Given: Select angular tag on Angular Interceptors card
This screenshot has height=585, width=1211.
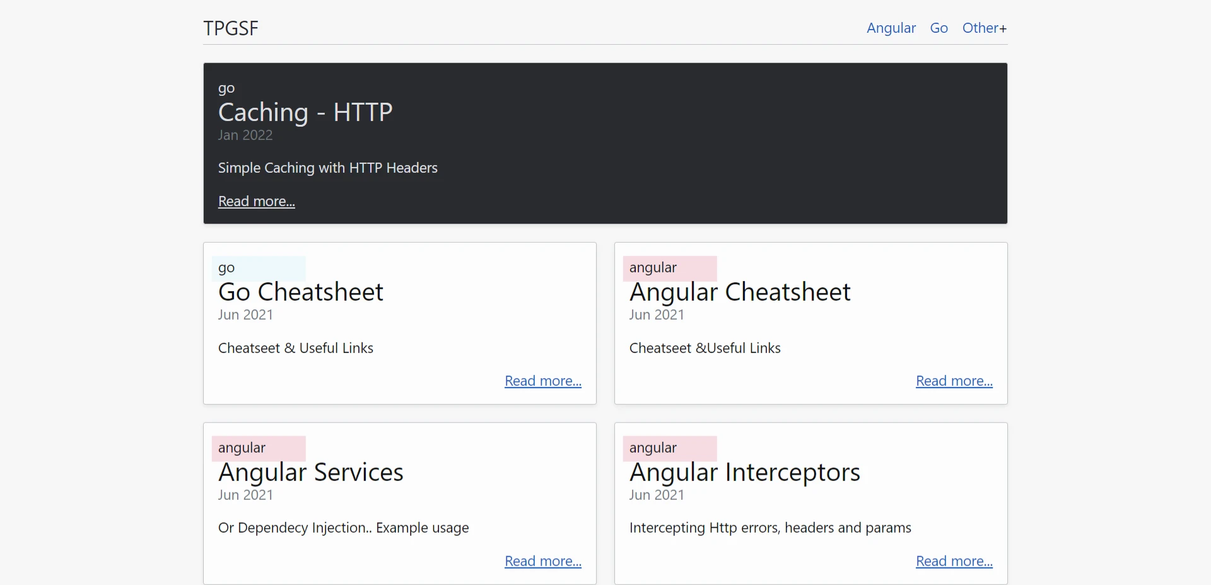Looking at the screenshot, I should point(670,448).
